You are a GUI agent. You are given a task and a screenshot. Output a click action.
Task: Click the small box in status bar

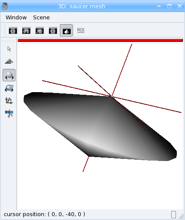point(173,214)
